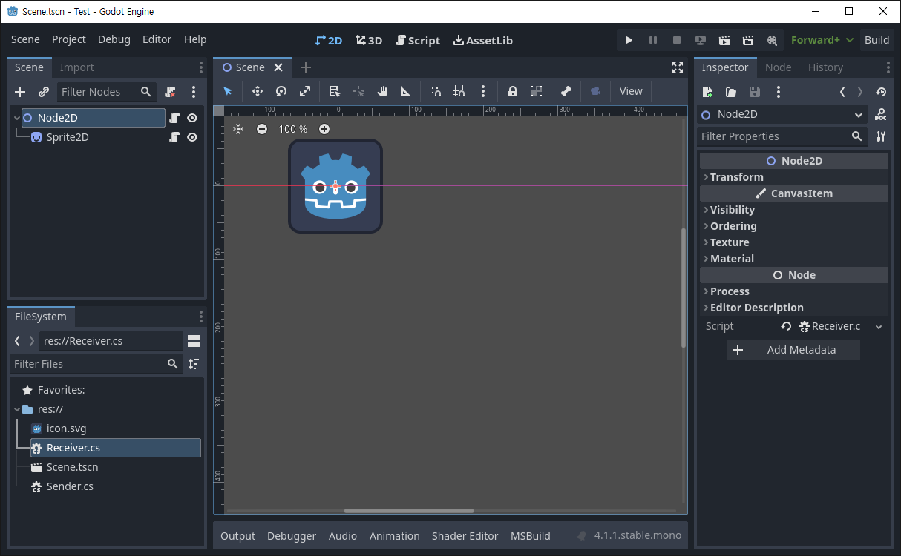
Task: Switch to the Node tab
Action: 778,67
